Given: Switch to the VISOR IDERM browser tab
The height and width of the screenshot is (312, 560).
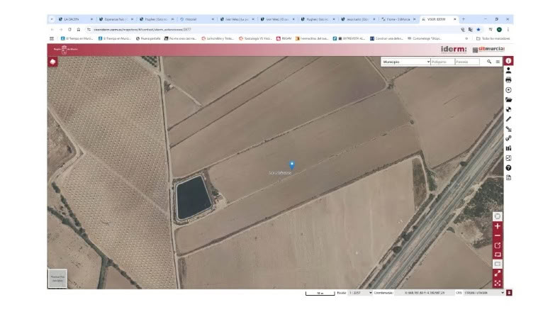Looking at the screenshot, I should 439,19.
